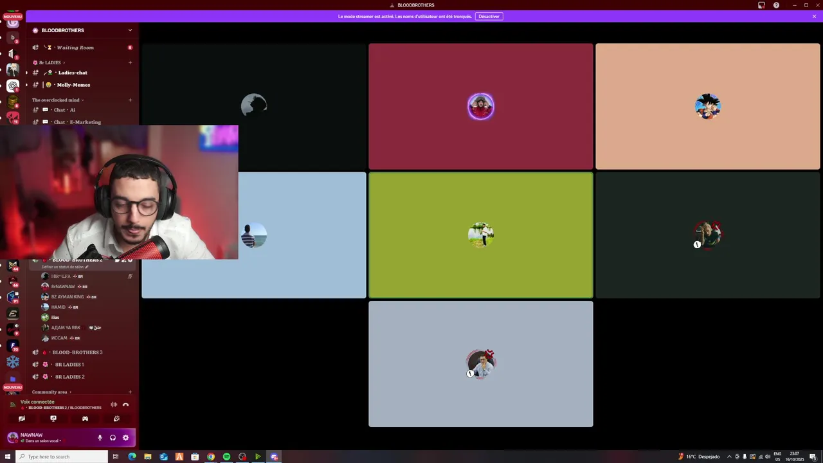823x463 pixels.
Task: Start an activity with the gamepad icon
Action: 85,419
